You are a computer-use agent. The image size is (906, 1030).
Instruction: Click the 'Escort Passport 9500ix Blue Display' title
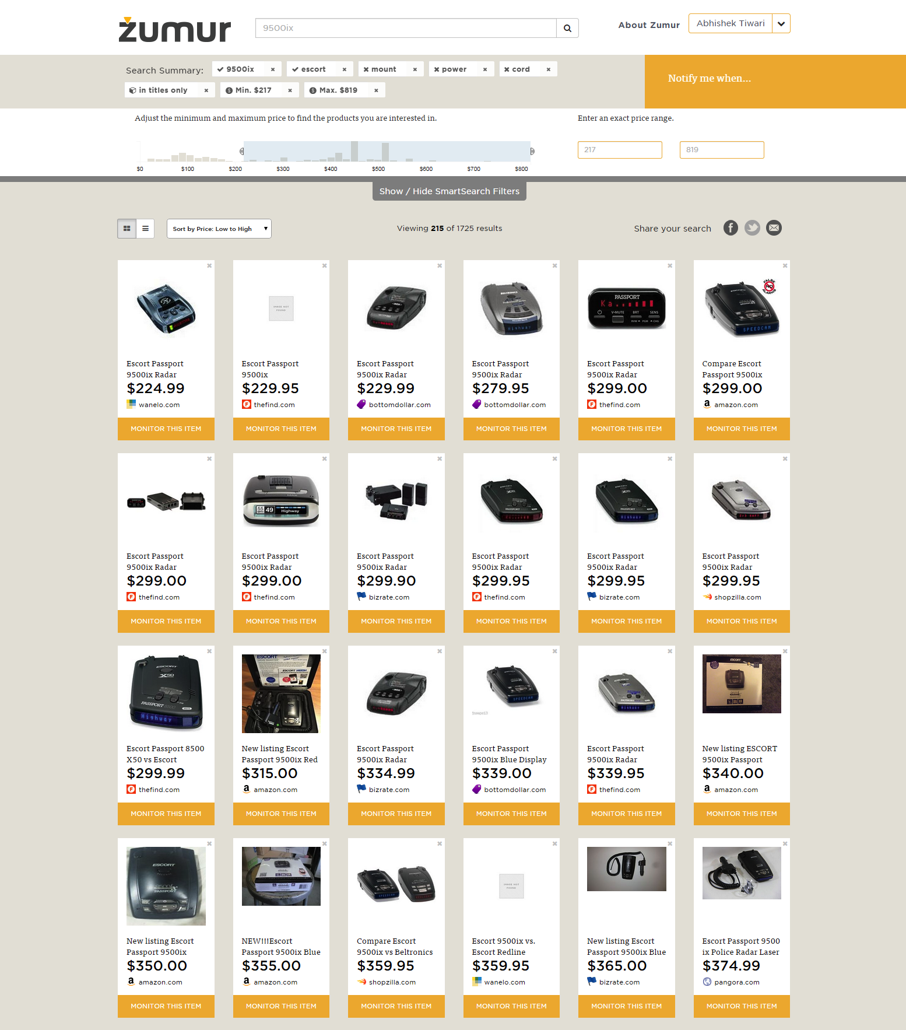point(510,754)
